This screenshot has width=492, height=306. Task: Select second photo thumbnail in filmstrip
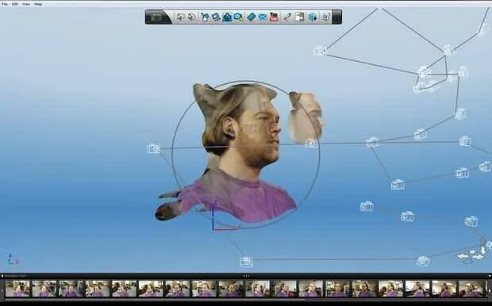[x=44, y=289]
